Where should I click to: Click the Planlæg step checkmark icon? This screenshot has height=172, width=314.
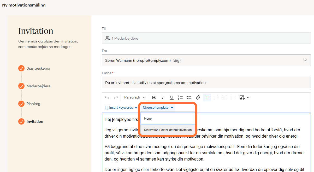click(x=21, y=104)
